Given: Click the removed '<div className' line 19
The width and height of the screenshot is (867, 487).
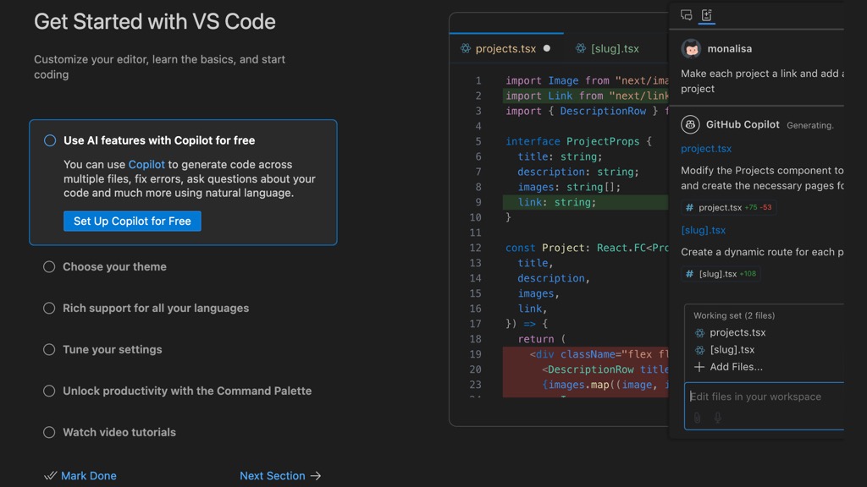Looking at the screenshot, I should click(599, 354).
